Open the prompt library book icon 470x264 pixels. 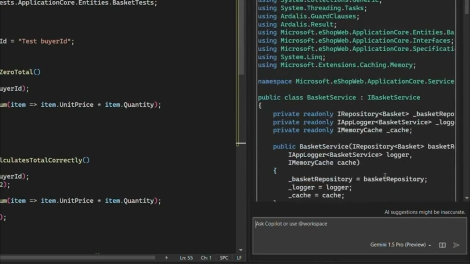pyautogui.click(x=442, y=245)
